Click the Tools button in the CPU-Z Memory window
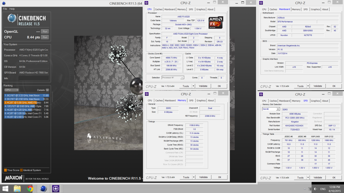This screenshot has height=193, width=344. point(186,177)
